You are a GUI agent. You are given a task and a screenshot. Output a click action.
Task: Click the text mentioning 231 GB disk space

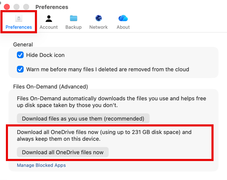(104, 135)
